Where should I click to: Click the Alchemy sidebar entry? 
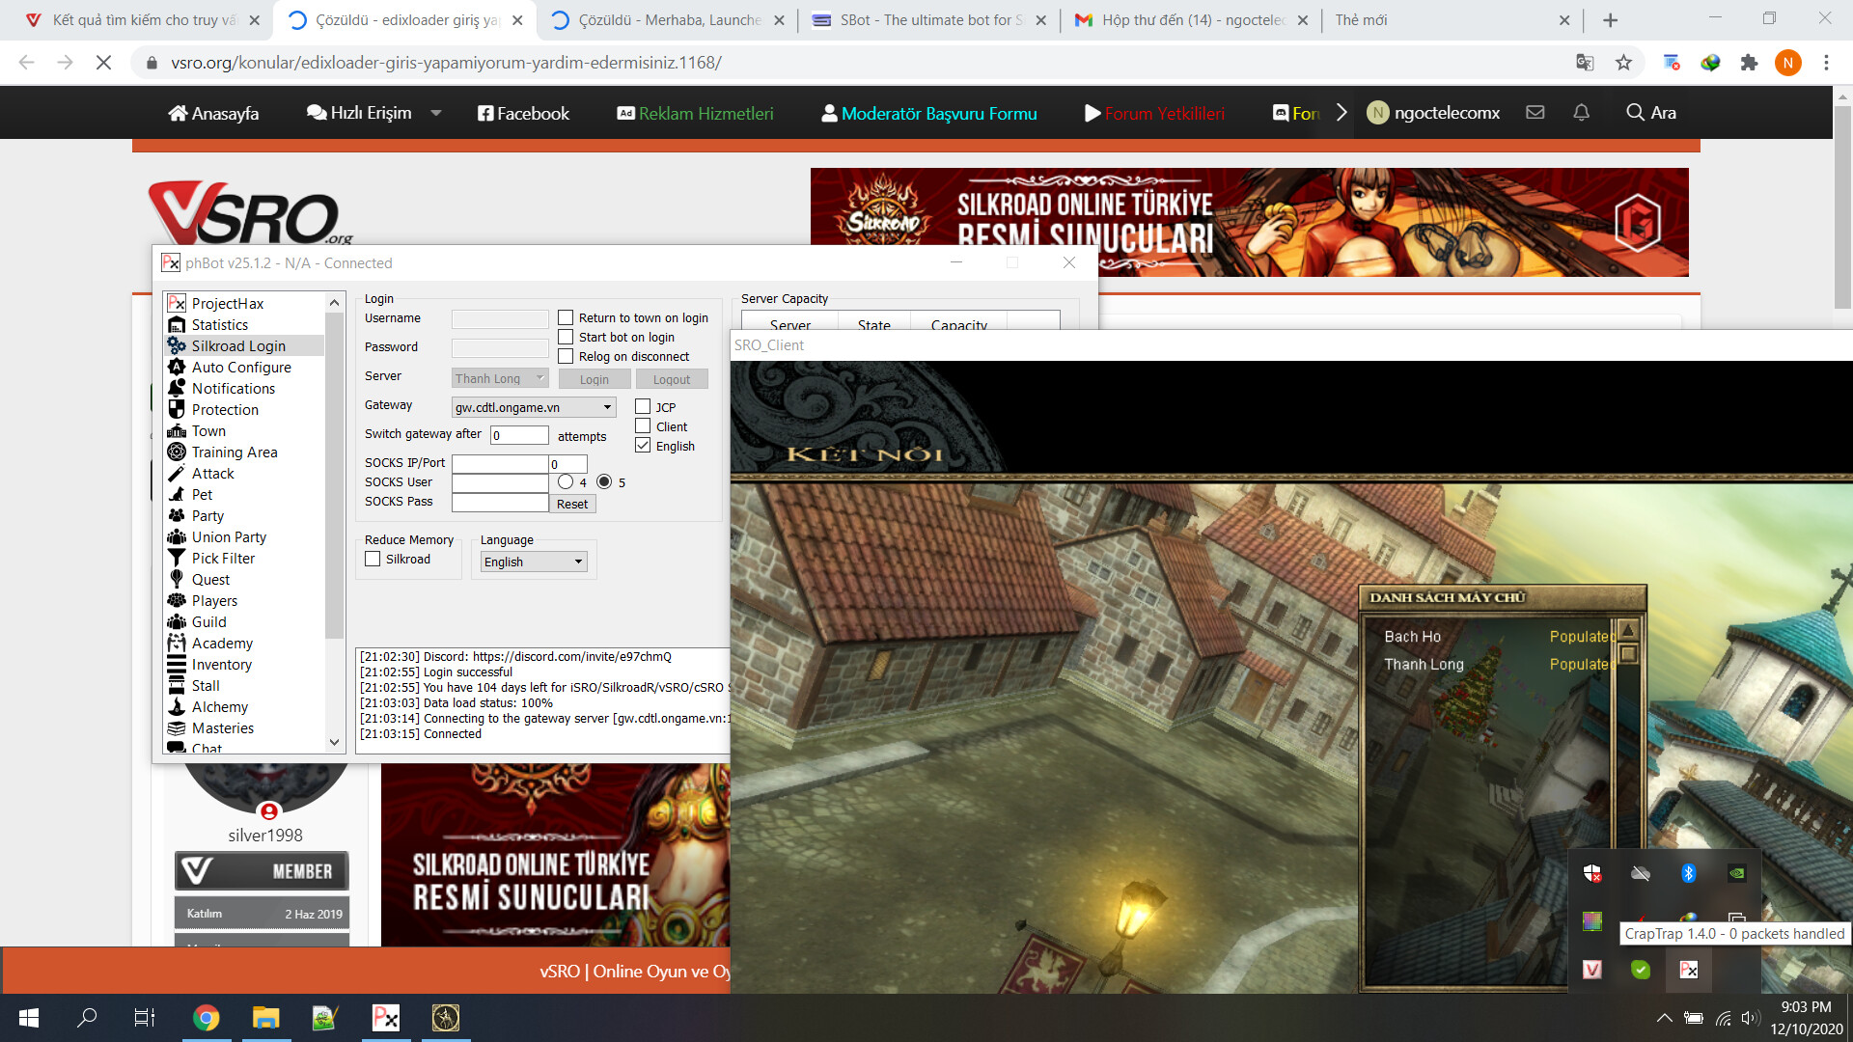point(219,707)
